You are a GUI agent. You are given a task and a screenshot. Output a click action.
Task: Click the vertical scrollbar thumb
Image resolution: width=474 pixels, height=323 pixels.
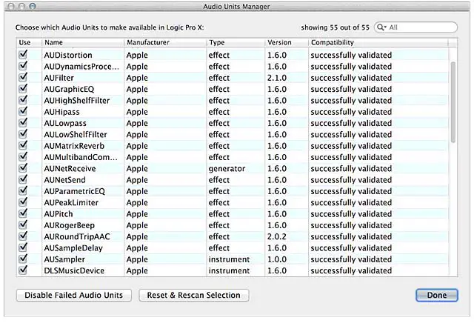pos(453,102)
